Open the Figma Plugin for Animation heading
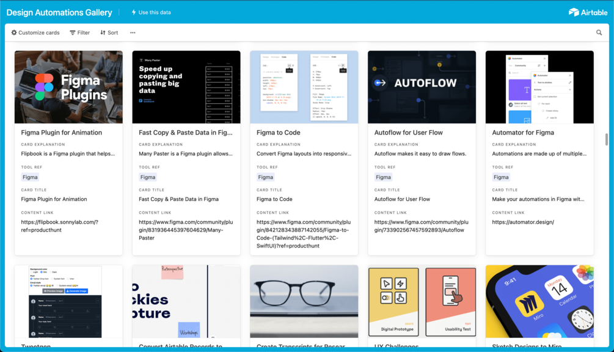The image size is (614, 352). tap(62, 133)
